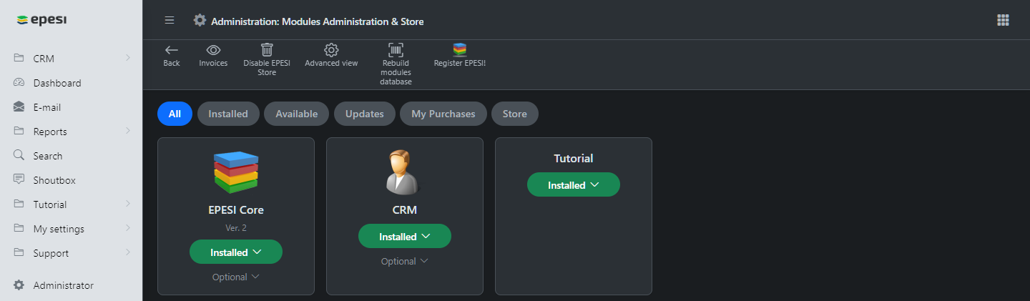The width and height of the screenshot is (1030, 301).
Task: Click the Support folder icon
Action: [x=19, y=252]
